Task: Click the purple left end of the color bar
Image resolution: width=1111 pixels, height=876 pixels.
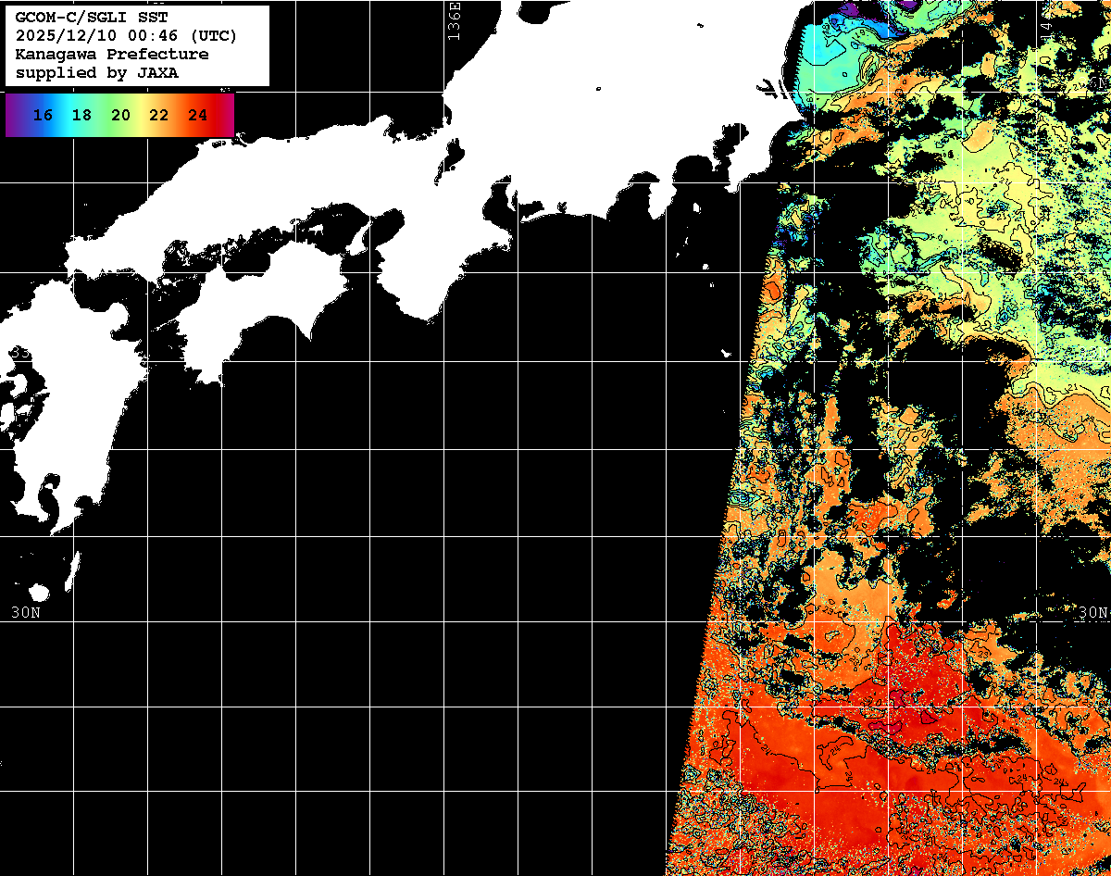Action: (x=14, y=116)
